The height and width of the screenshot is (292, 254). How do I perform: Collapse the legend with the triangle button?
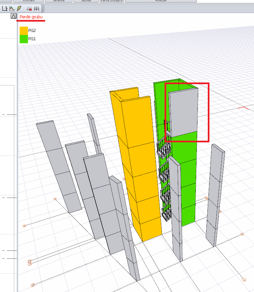pos(13,16)
